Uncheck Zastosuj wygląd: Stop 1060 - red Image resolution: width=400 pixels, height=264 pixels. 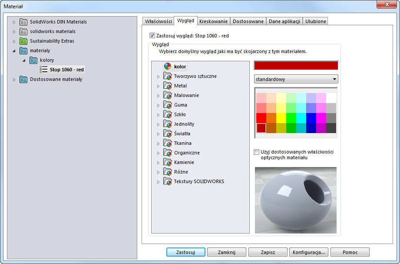tap(152, 36)
